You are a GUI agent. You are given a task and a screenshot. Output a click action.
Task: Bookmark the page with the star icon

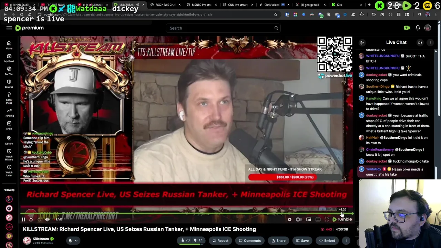[x=275, y=15]
